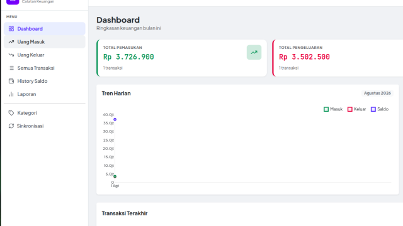Toggle the Masuk series in chart legend
Screen dimensions: 403x226
pyautogui.click(x=333, y=109)
